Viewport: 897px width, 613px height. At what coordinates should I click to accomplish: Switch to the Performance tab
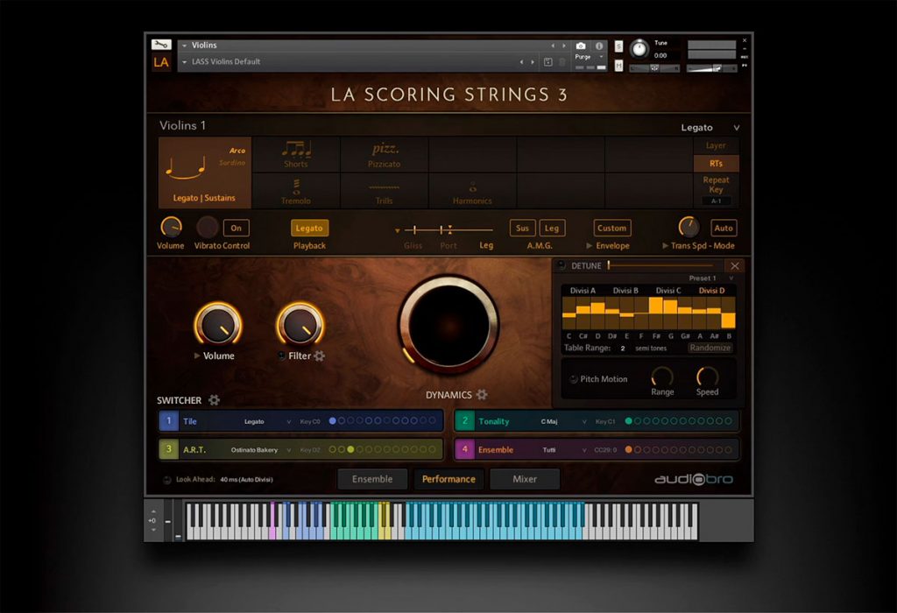pyautogui.click(x=448, y=479)
